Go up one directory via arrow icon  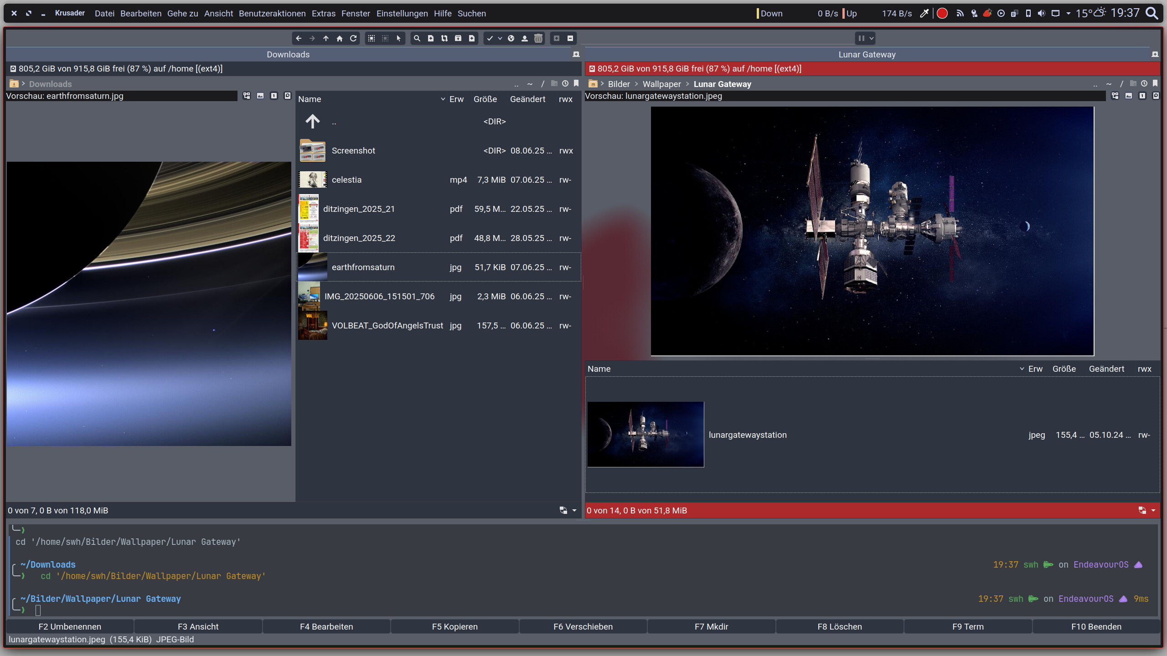tap(325, 38)
